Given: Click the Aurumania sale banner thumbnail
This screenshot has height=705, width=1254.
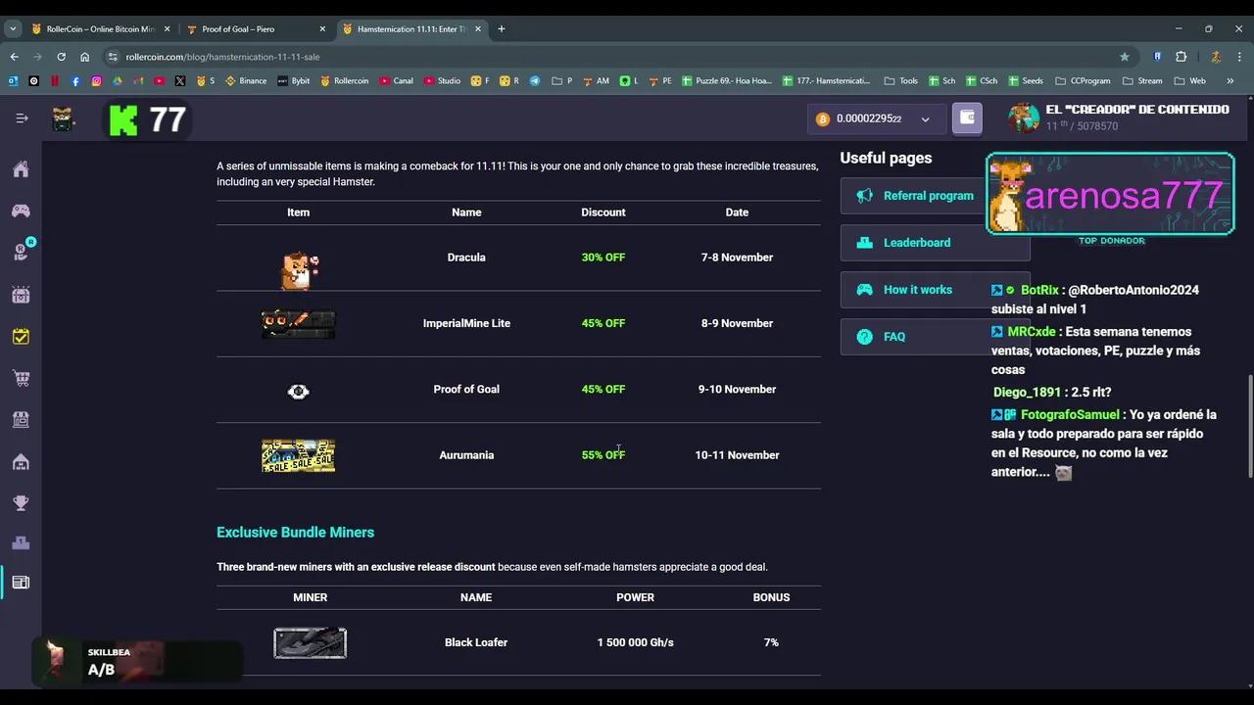Looking at the screenshot, I should 298,455.
